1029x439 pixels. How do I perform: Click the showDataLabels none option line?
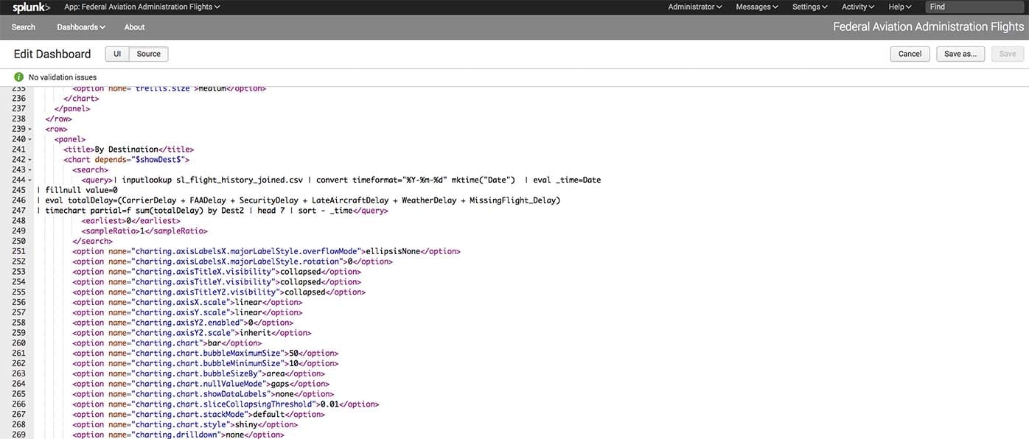pyautogui.click(x=203, y=394)
